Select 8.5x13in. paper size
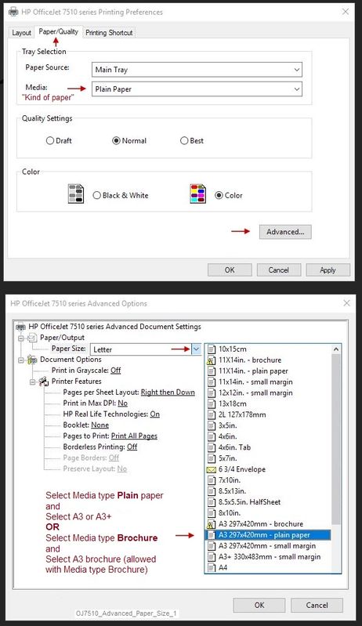The image size is (362, 626). click(232, 491)
